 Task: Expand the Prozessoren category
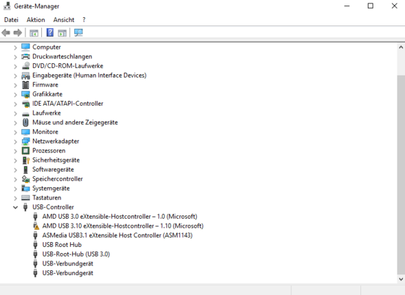16,151
